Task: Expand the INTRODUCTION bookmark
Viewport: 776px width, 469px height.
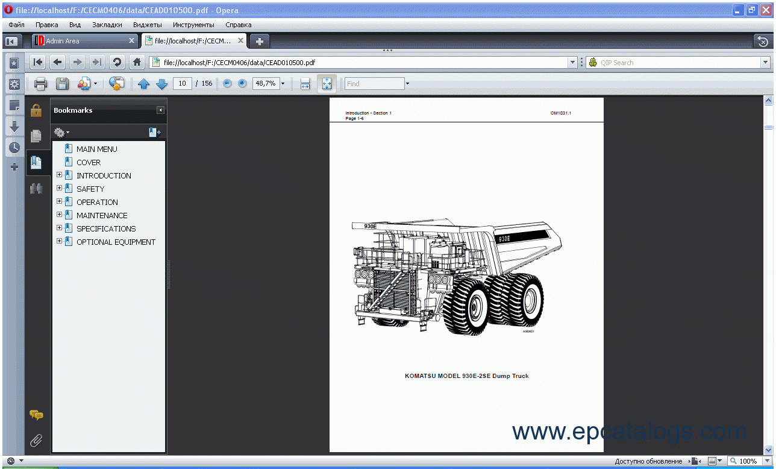Action: click(x=59, y=175)
